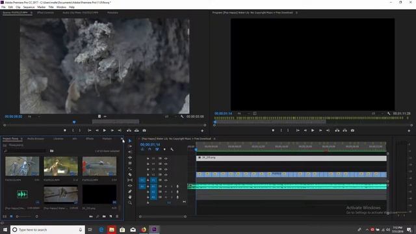Select the Slide tool

click(130, 186)
